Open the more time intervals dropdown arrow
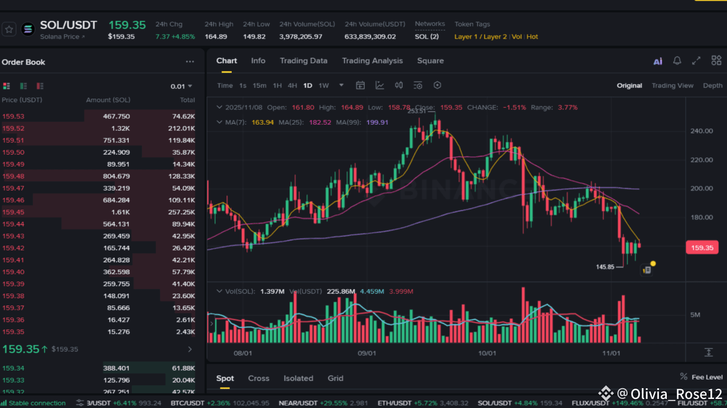727x408 pixels. [x=341, y=86]
